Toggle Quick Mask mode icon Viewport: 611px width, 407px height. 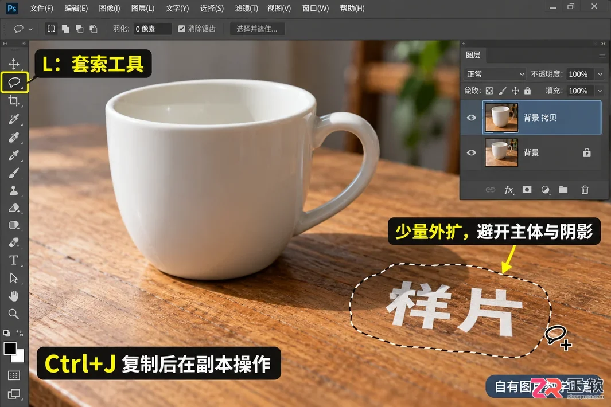coord(14,375)
